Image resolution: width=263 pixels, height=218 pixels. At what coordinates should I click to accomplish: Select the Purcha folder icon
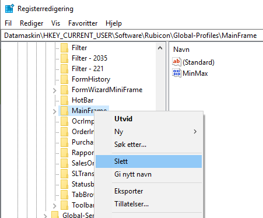(x=64, y=142)
